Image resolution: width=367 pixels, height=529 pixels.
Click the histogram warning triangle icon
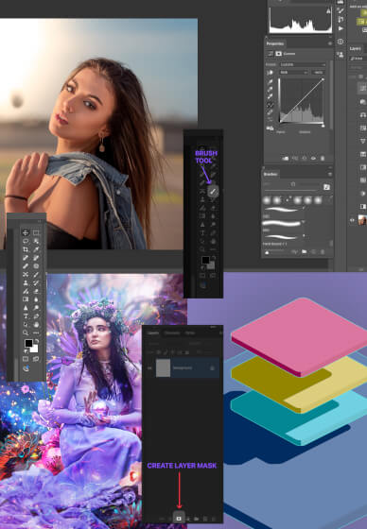pyautogui.click(x=328, y=11)
